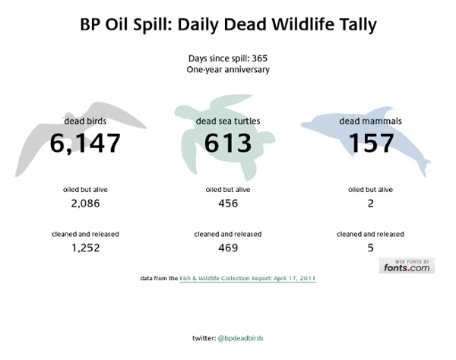Image resolution: width=456 pixels, height=360 pixels.
Task: Click the oiled but alive mammals number 2
Action: tap(370, 204)
